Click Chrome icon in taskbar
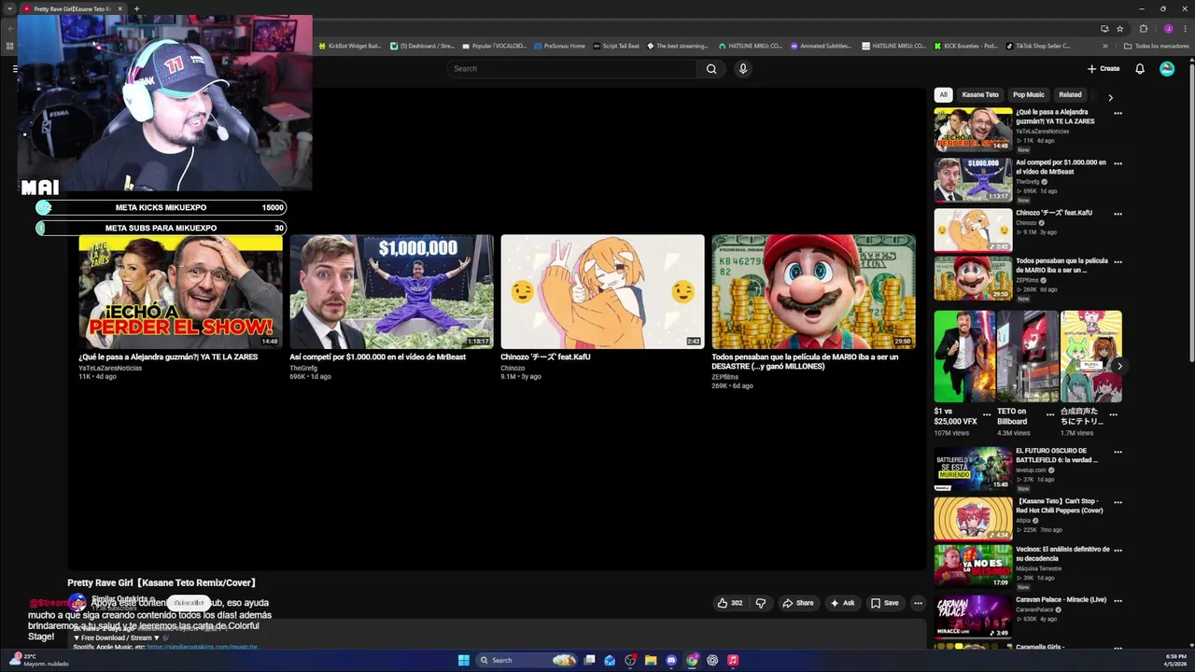Image resolution: width=1195 pixels, height=672 pixels. pyautogui.click(x=692, y=660)
